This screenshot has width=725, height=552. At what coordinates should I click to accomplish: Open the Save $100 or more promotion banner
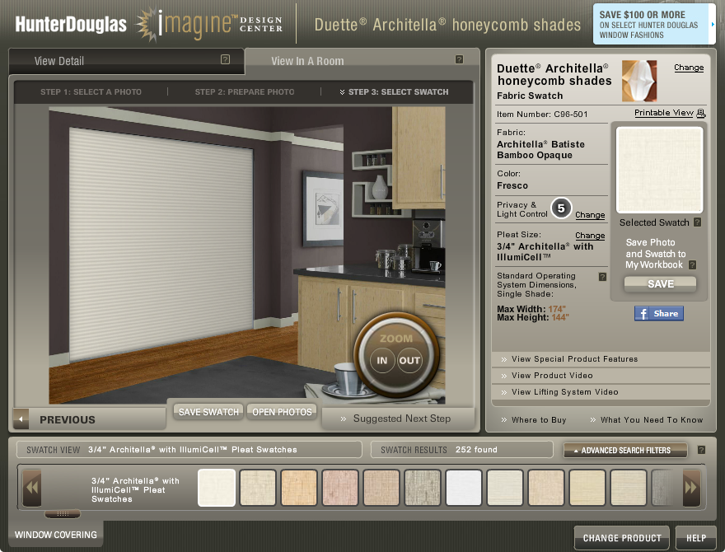pyautogui.click(x=654, y=25)
